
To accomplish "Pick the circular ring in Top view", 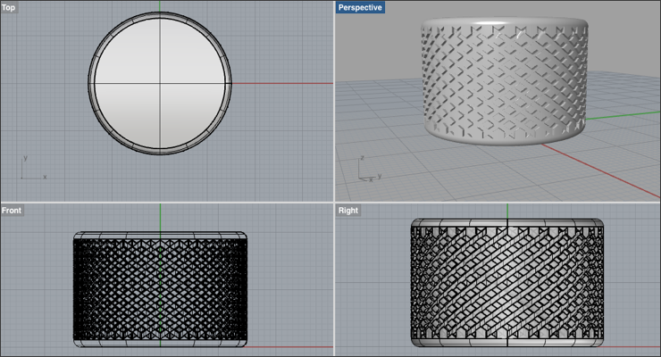I will click(x=160, y=83).
